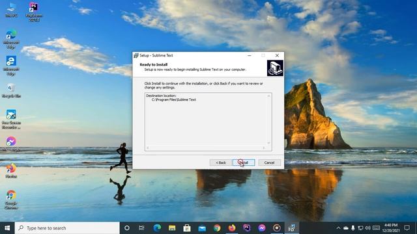Open PhpStorm from the taskbar
The width and height of the screenshot is (417, 234).
point(247,228)
